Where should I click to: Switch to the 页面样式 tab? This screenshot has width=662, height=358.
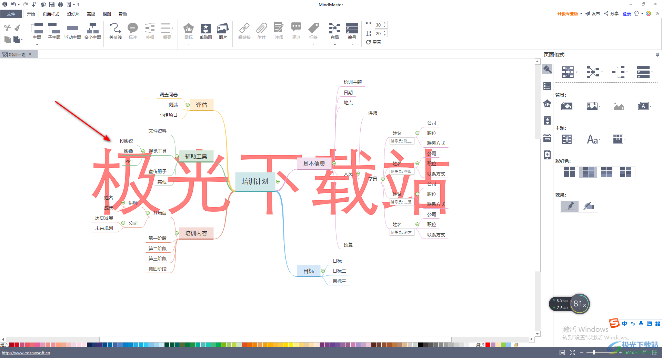point(51,14)
